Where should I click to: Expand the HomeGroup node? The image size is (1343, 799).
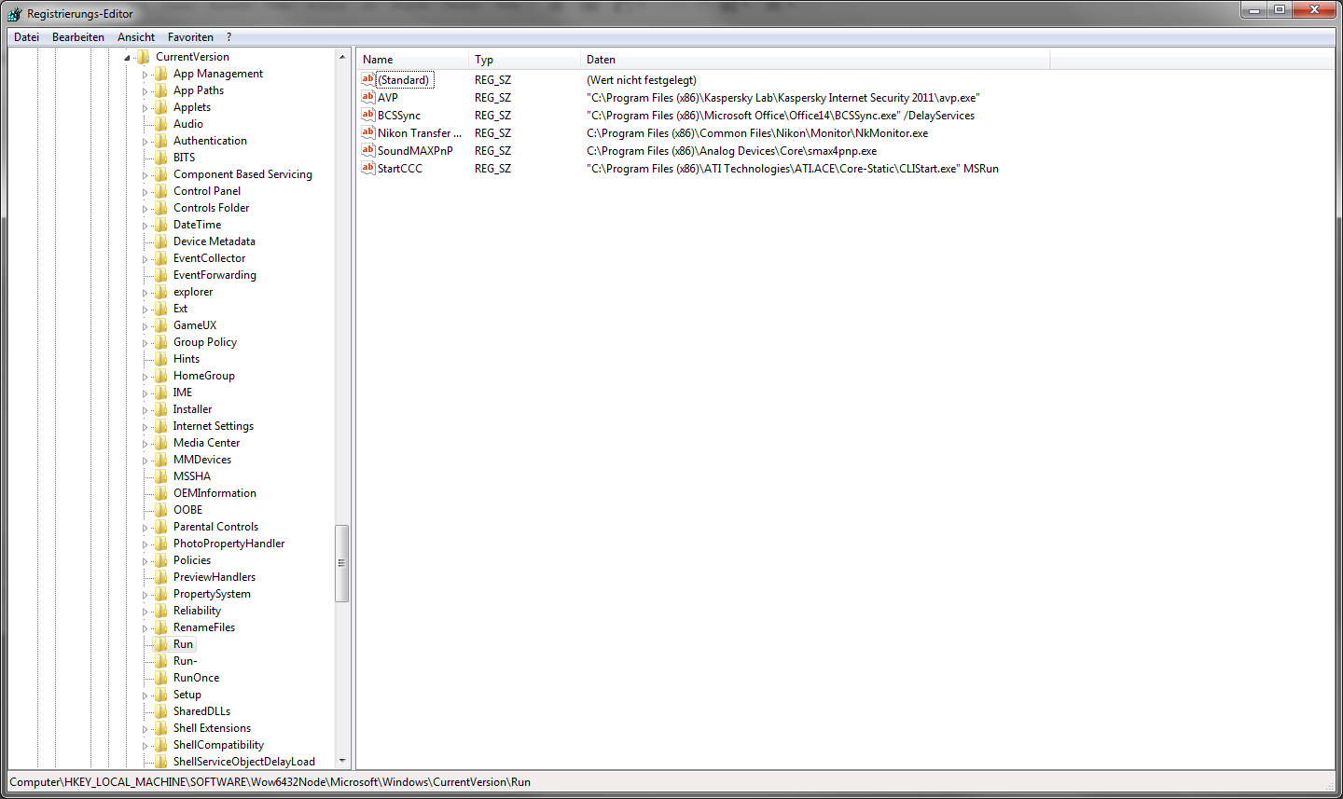click(x=145, y=377)
